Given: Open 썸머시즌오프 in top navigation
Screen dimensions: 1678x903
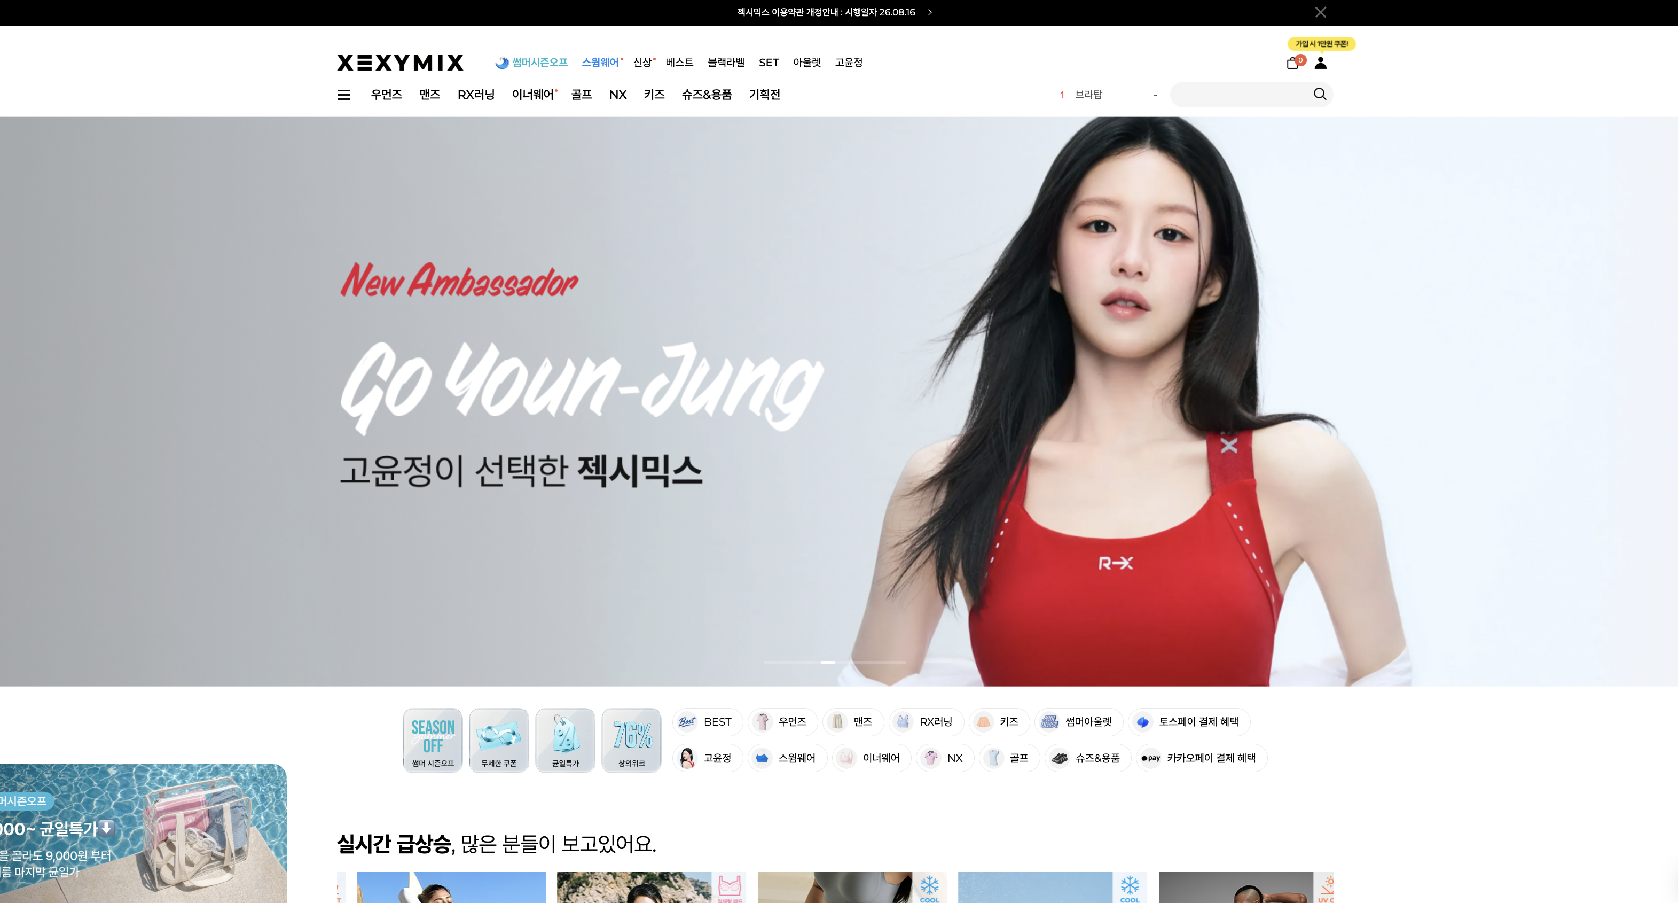Looking at the screenshot, I should coord(531,63).
